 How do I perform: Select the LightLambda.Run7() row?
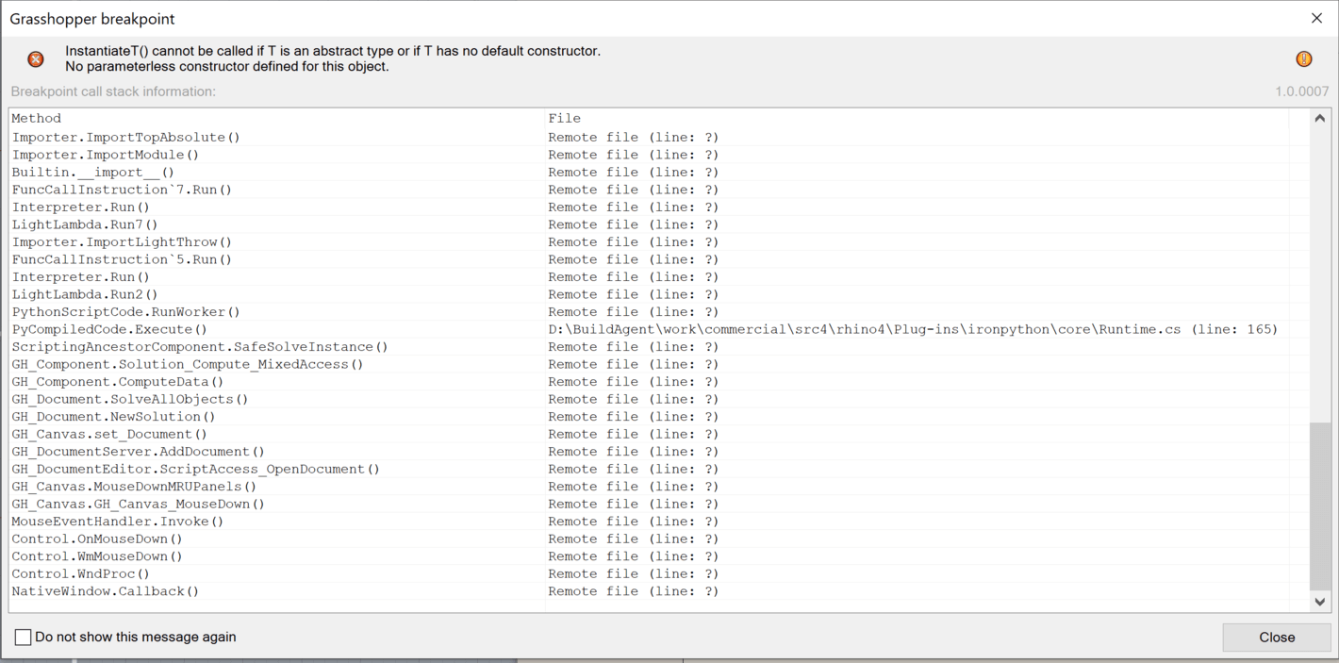(649, 224)
